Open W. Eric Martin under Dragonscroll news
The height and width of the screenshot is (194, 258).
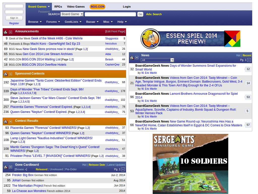pyautogui.click(x=149, y=101)
